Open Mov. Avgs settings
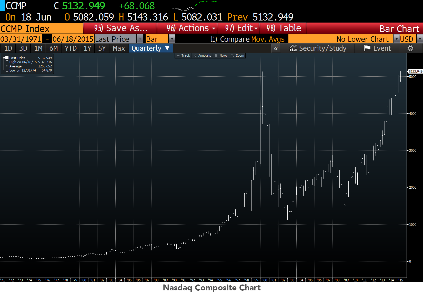423x295 pixels. (x=268, y=39)
